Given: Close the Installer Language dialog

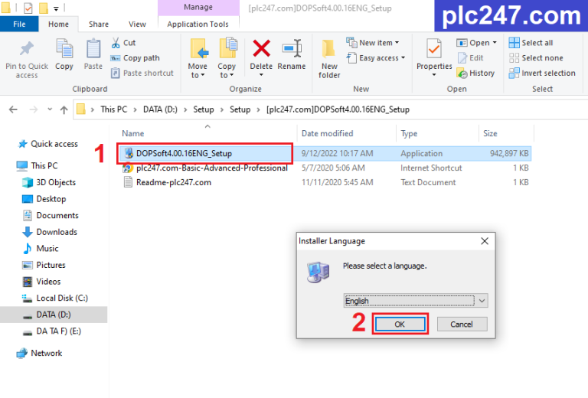Looking at the screenshot, I should (485, 241).
